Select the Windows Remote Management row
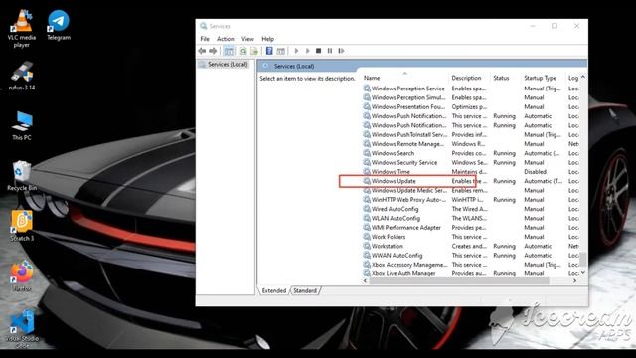636x358 pixels. [x=470, y=144]
